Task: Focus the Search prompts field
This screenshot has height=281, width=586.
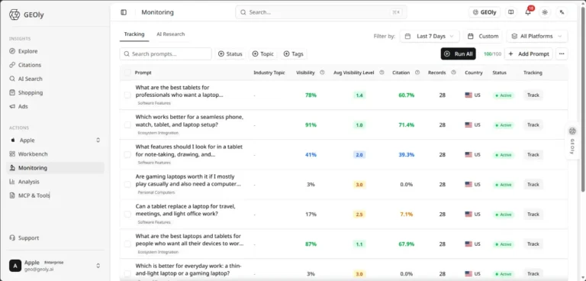Action: (x=166, y=54)
